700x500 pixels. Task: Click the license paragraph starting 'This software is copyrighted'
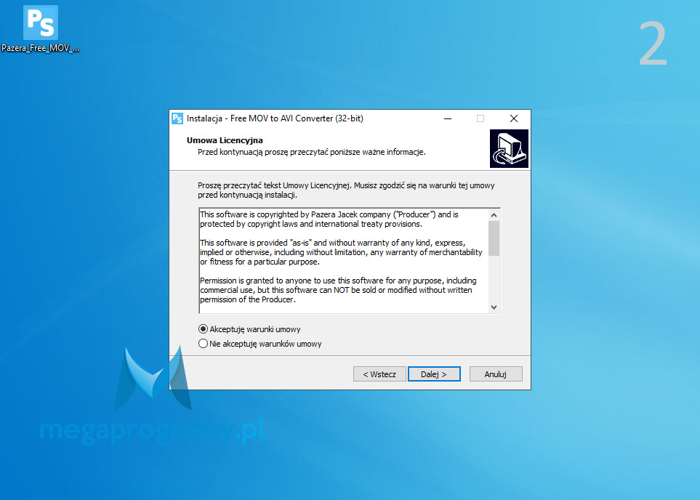pos(329,219)
